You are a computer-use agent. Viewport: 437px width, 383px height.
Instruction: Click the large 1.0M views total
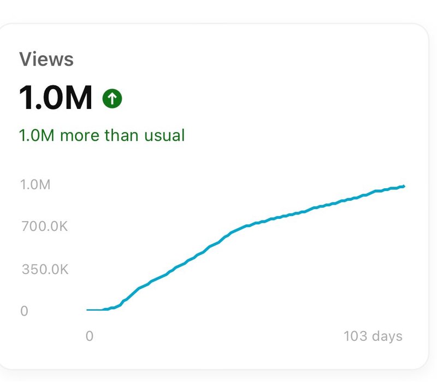(x=56, y=98)
